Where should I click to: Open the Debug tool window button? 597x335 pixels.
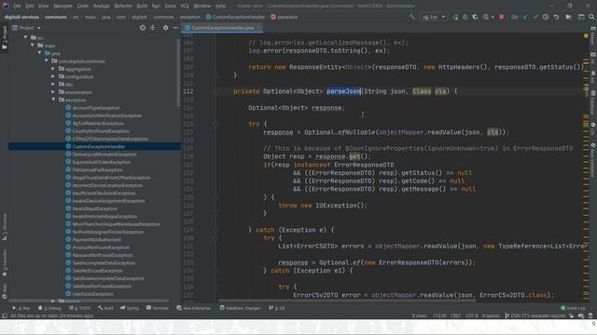49,308
